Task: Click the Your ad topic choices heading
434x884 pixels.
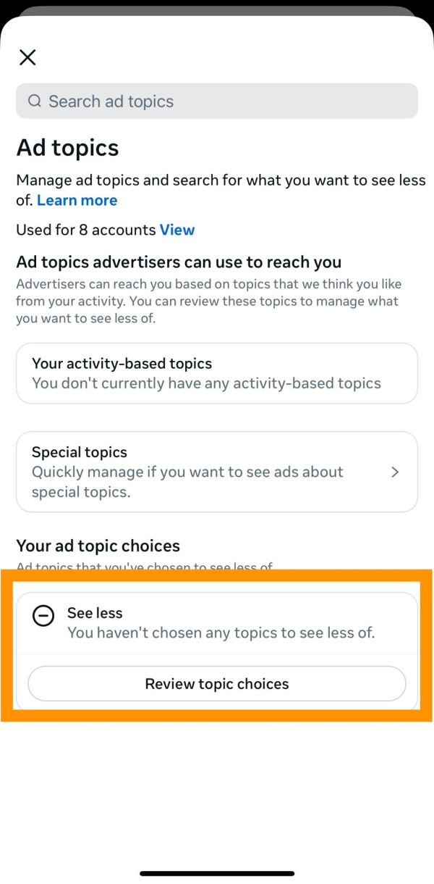Action: (x=98, y=546)
